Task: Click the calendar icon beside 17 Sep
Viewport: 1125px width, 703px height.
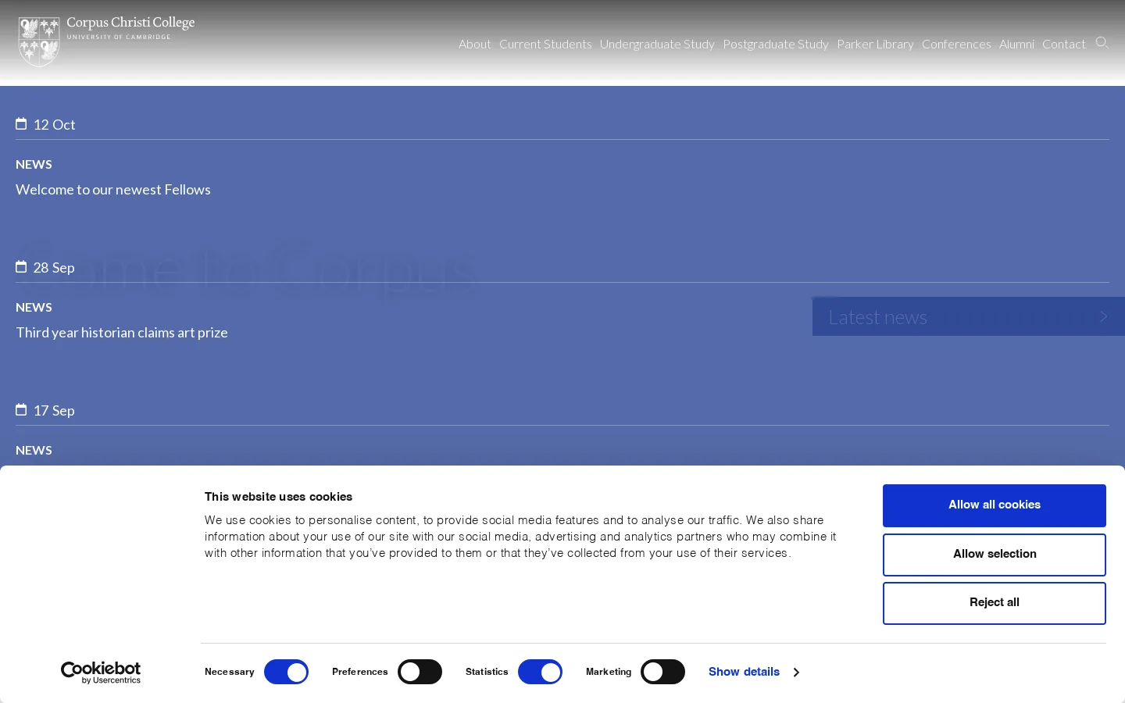Action: (21, 410)
